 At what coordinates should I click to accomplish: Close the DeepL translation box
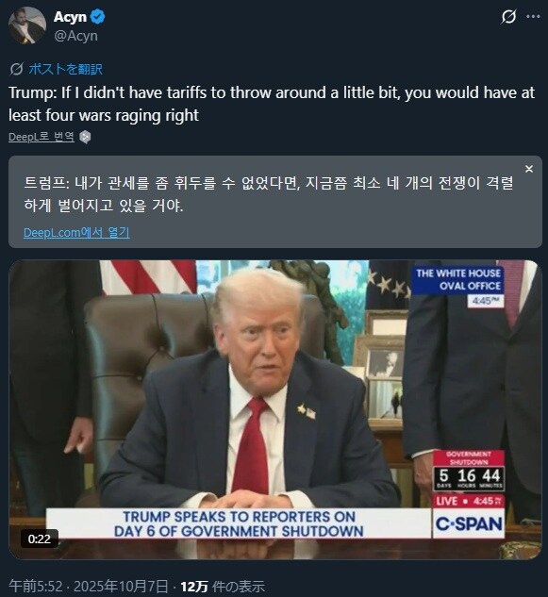529,169
